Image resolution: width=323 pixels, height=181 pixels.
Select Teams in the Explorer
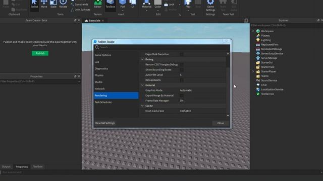click(264, 76)
